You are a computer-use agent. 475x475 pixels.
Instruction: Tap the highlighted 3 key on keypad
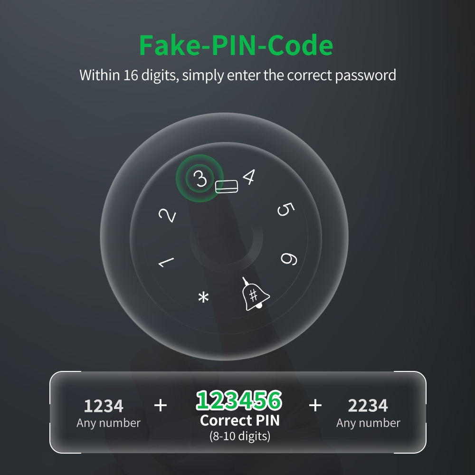click(x=200, y=179)
